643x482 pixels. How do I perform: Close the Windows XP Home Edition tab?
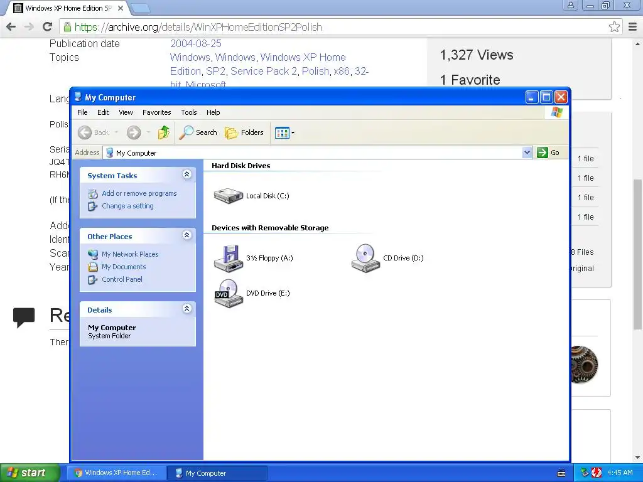coord(120,8)
